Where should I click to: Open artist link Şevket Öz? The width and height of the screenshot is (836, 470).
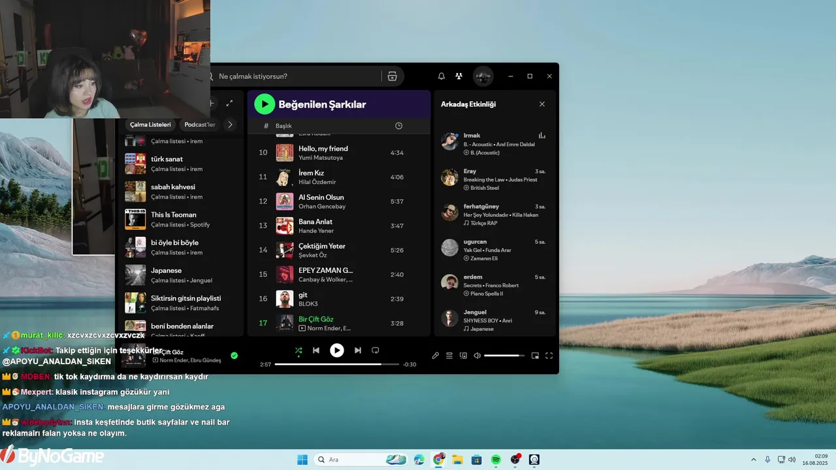(313, 255)
